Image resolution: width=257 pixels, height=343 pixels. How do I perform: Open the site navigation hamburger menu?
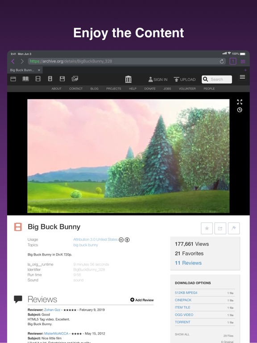242,77
